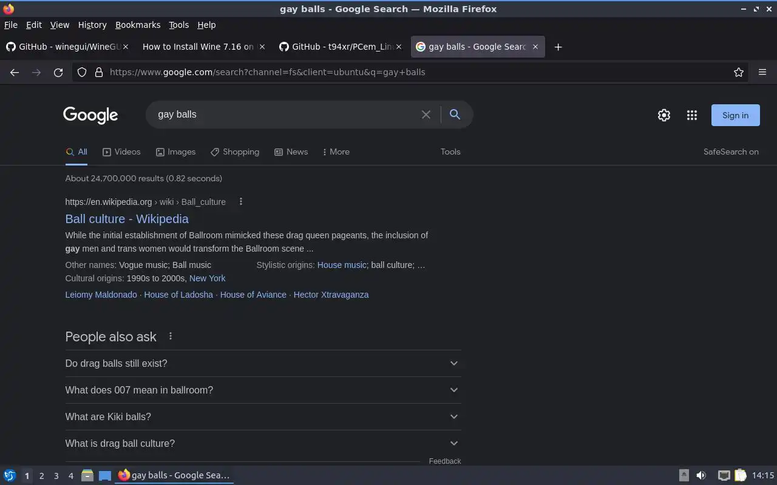Viewport: 777px width, 485px height.
Task: Select the News search tab
Action: 291,152
